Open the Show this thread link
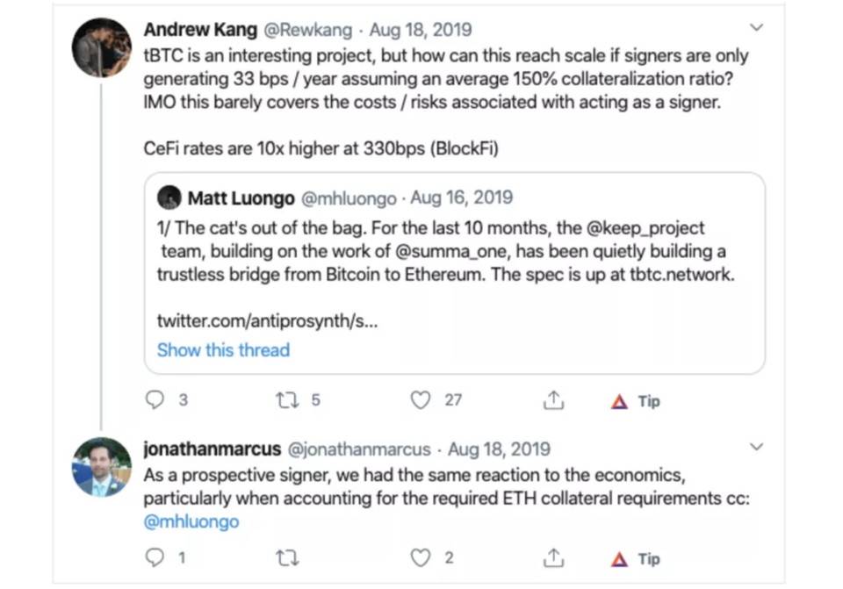Viewport: 843px width, 589px height. pyautogui.click(x=223, y=349)
